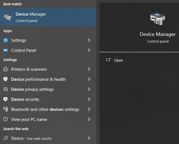Image resolution: width=179 pixels, height=144 pixels.
Task: Click the printer icon for Printers & scanners
Action: coord(6,69)
